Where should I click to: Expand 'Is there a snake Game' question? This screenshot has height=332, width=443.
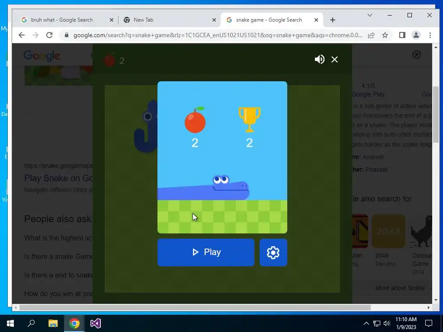58,256
